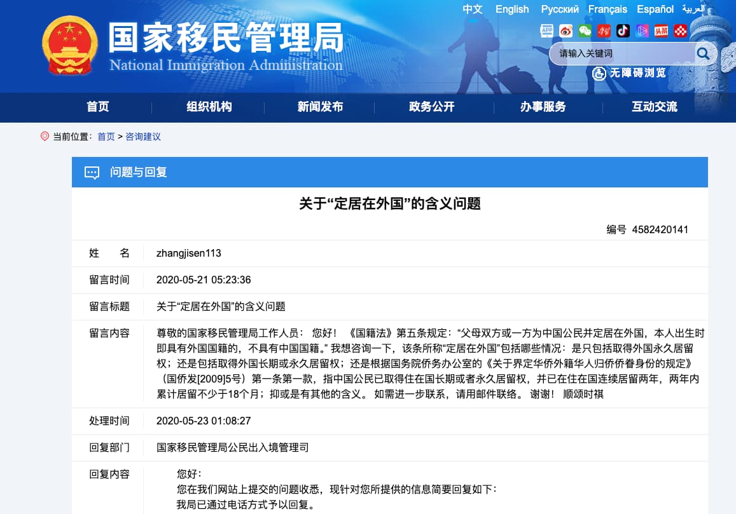Switch language to English

(512, 9)
